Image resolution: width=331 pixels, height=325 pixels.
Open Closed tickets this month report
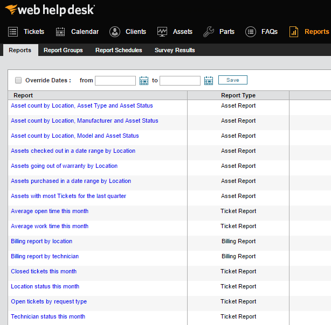tap(44, 271)
